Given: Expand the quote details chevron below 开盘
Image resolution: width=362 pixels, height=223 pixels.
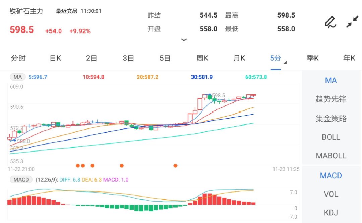Looking at the screenshot, I should [x=184, y=39].
